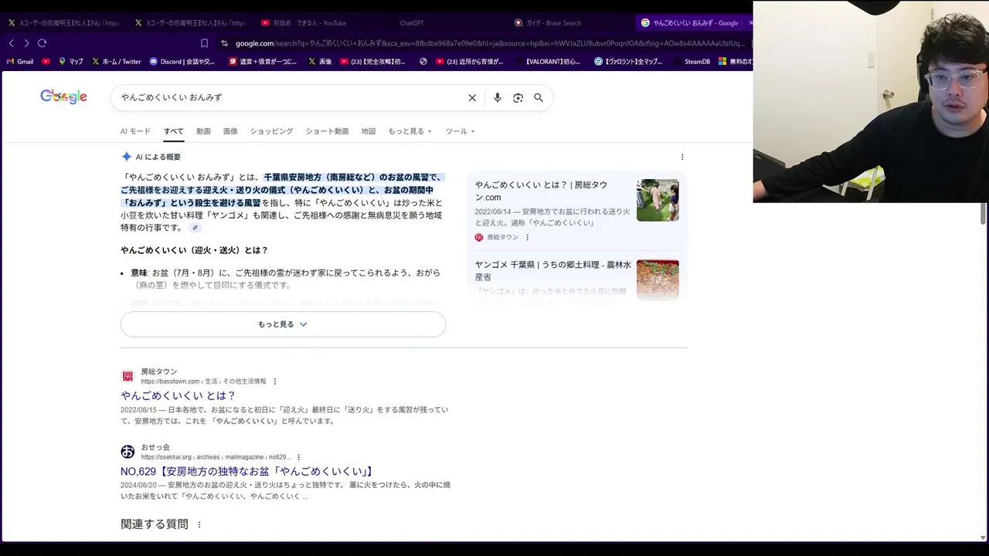Click the Google search text field
Viewport: 989px width, 556px height.
(x=290, y=98)
